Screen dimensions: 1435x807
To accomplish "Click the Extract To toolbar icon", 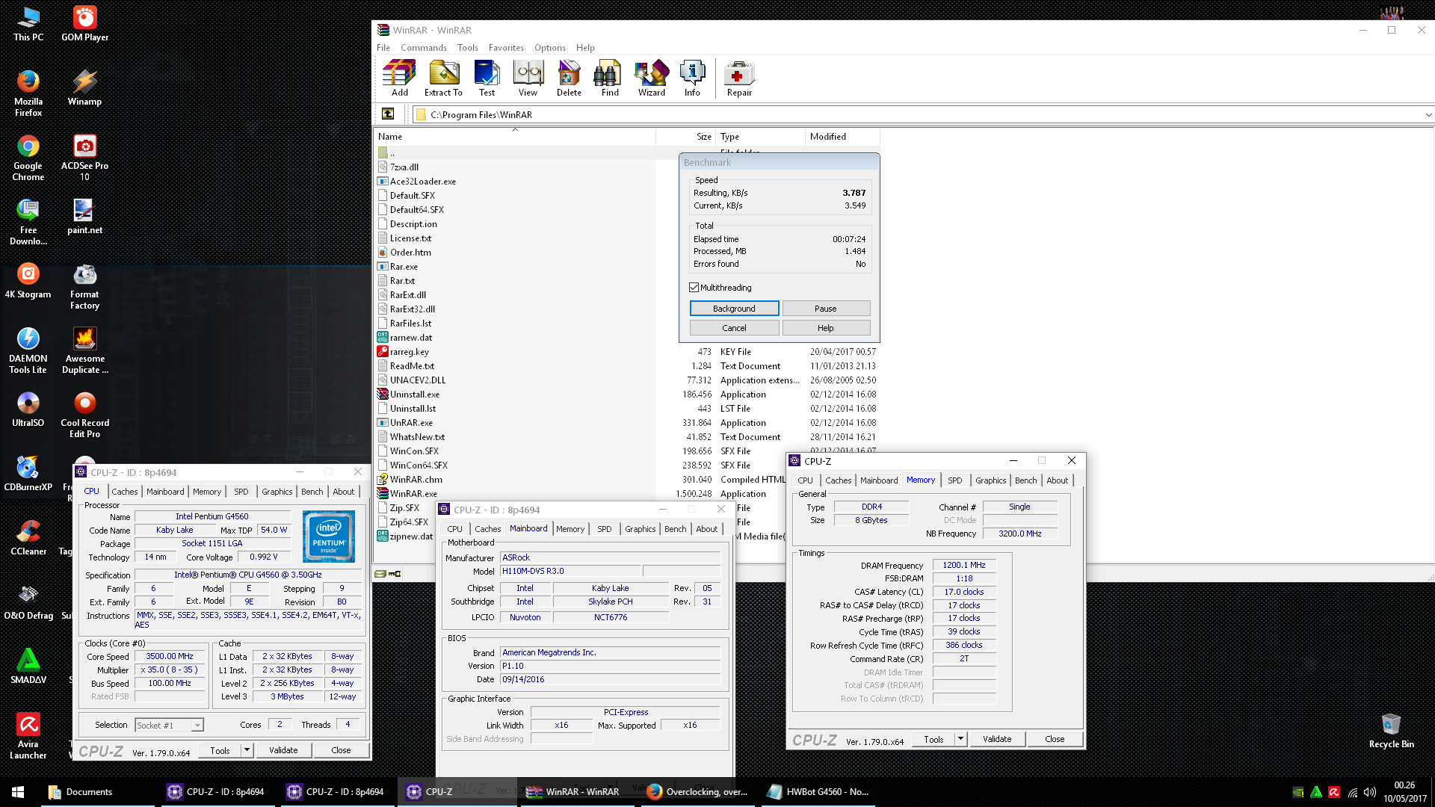I will tap(443, 78).
